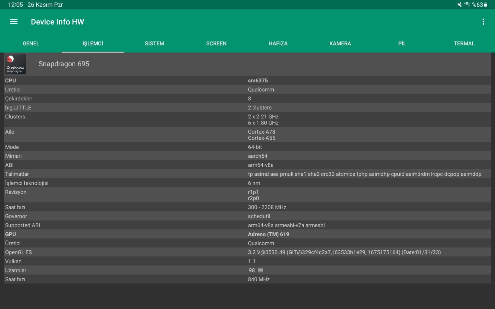This screenshot has height=309, width=495.
Task: Select the Çekirdekler row label
Action: (19, 99)
